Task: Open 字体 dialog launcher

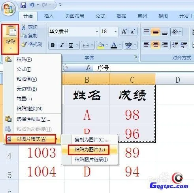Action: pos(135,57)
